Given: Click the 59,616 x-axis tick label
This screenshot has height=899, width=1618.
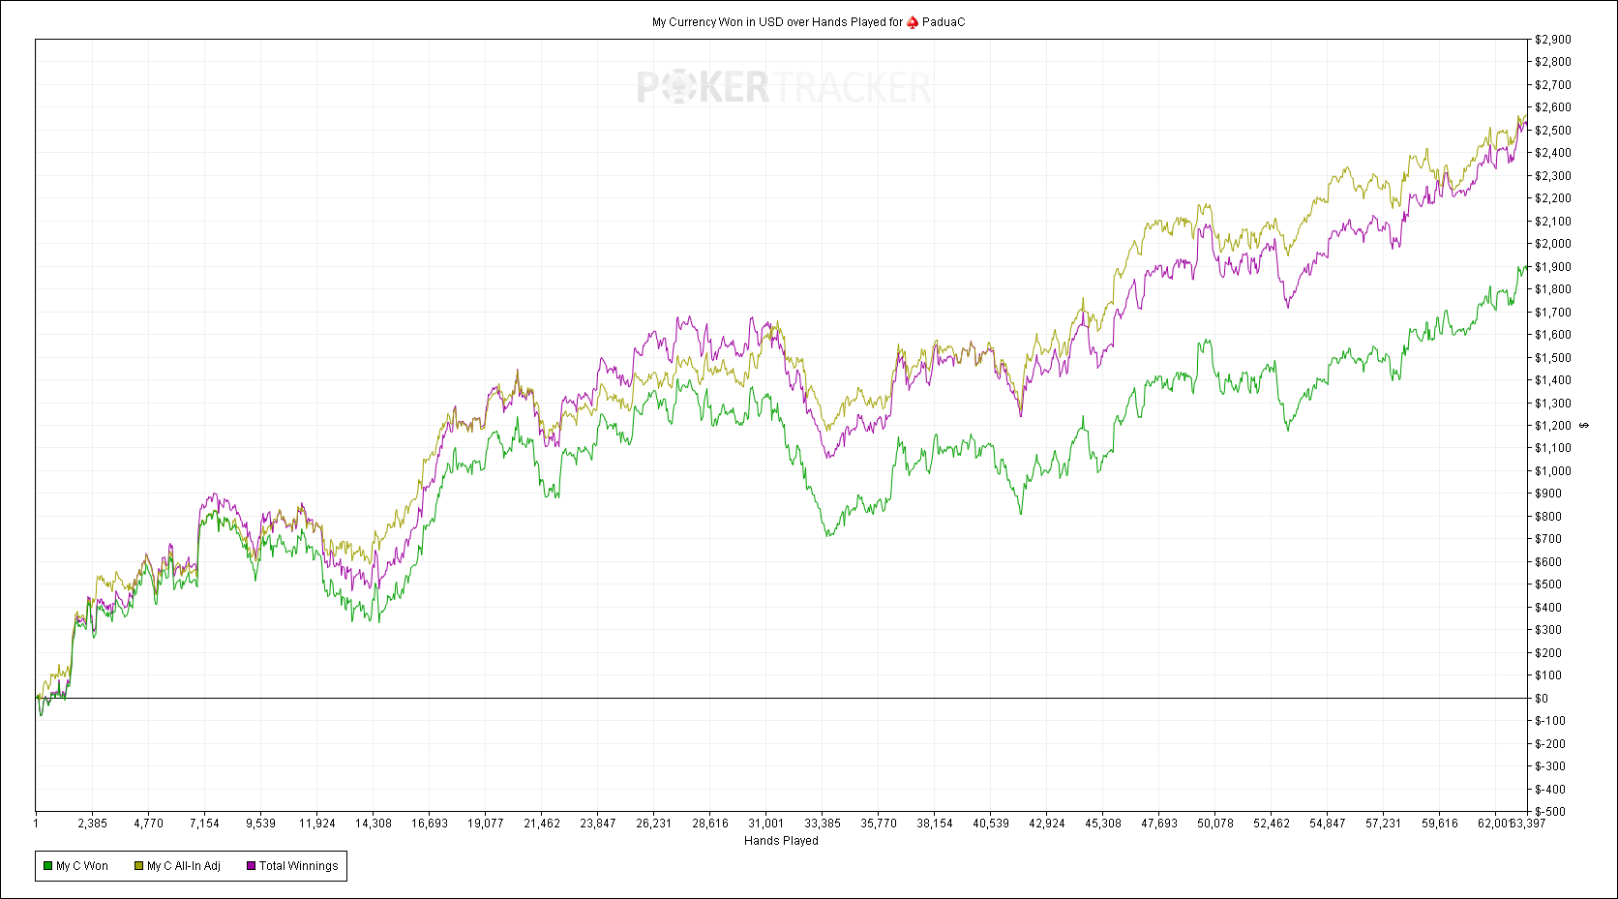Looking at the screenshot, I should (x=1440, y=824).
